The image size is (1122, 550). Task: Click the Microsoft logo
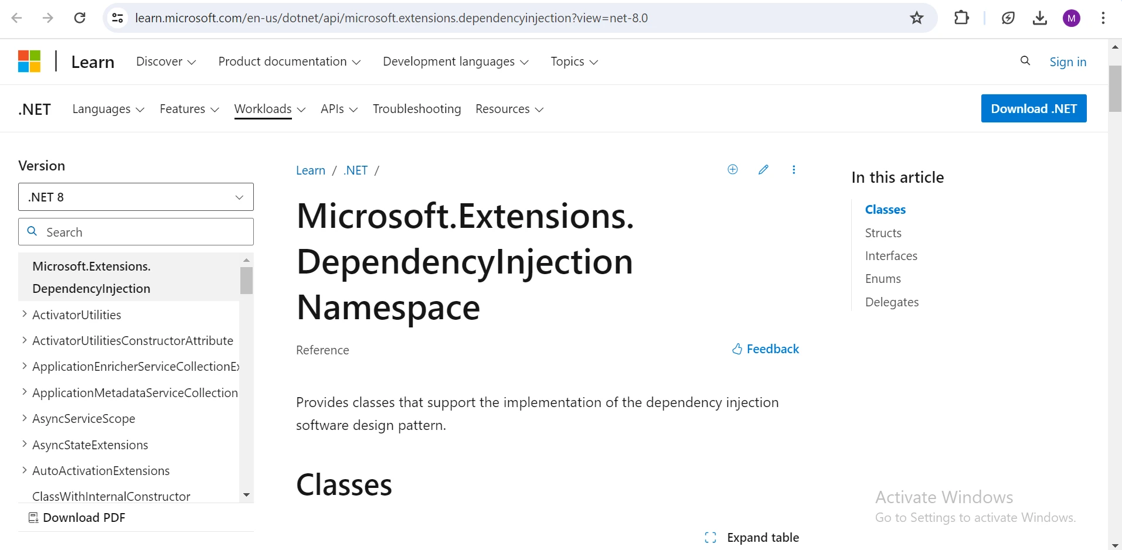pyautogui.click(x=29, y=62)
